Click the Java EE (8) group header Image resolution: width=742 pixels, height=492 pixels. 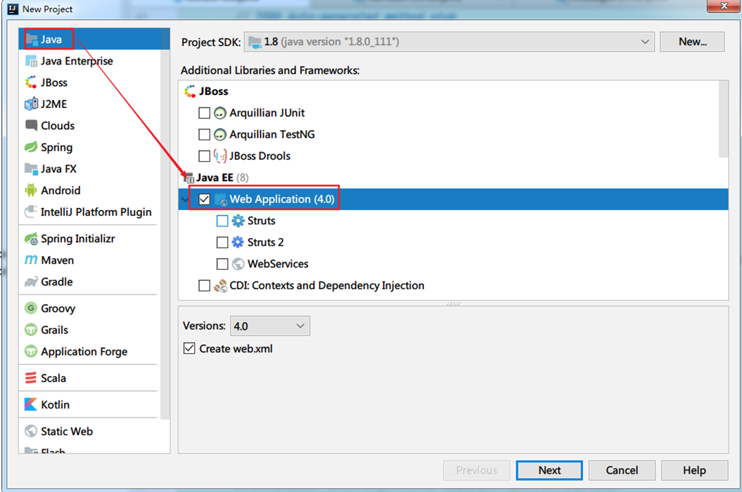click(x=222, y=178)
